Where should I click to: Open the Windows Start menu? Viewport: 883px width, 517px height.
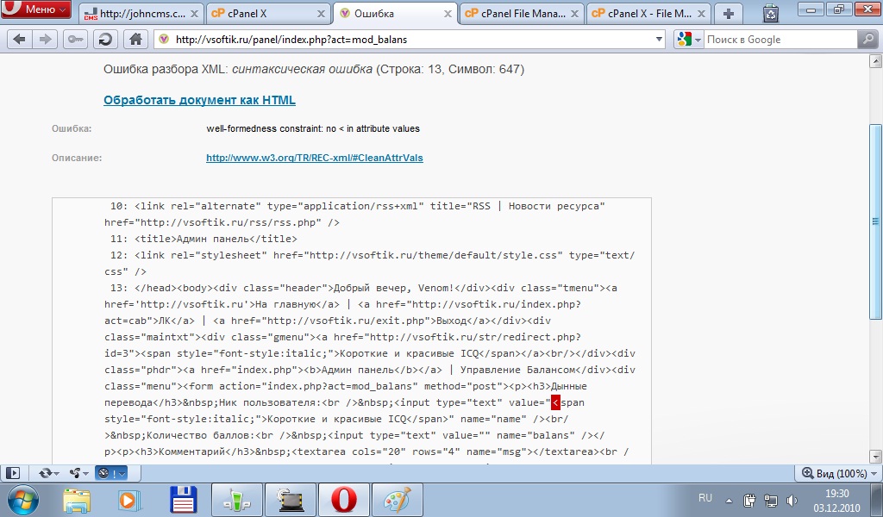pos(23,500)
